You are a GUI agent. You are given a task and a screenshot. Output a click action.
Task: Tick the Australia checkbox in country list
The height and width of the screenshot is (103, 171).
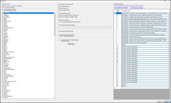3,33
